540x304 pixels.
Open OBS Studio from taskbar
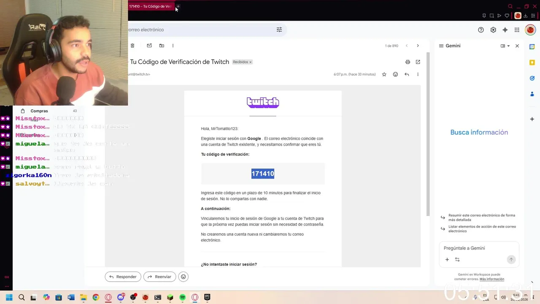tap(133, 297)
